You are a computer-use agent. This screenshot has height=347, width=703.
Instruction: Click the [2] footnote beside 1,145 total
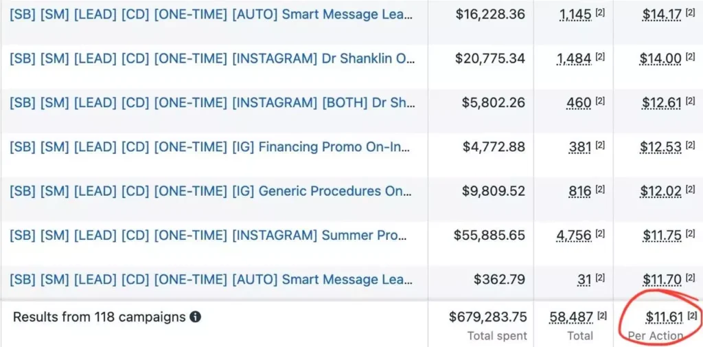point(600,13)
